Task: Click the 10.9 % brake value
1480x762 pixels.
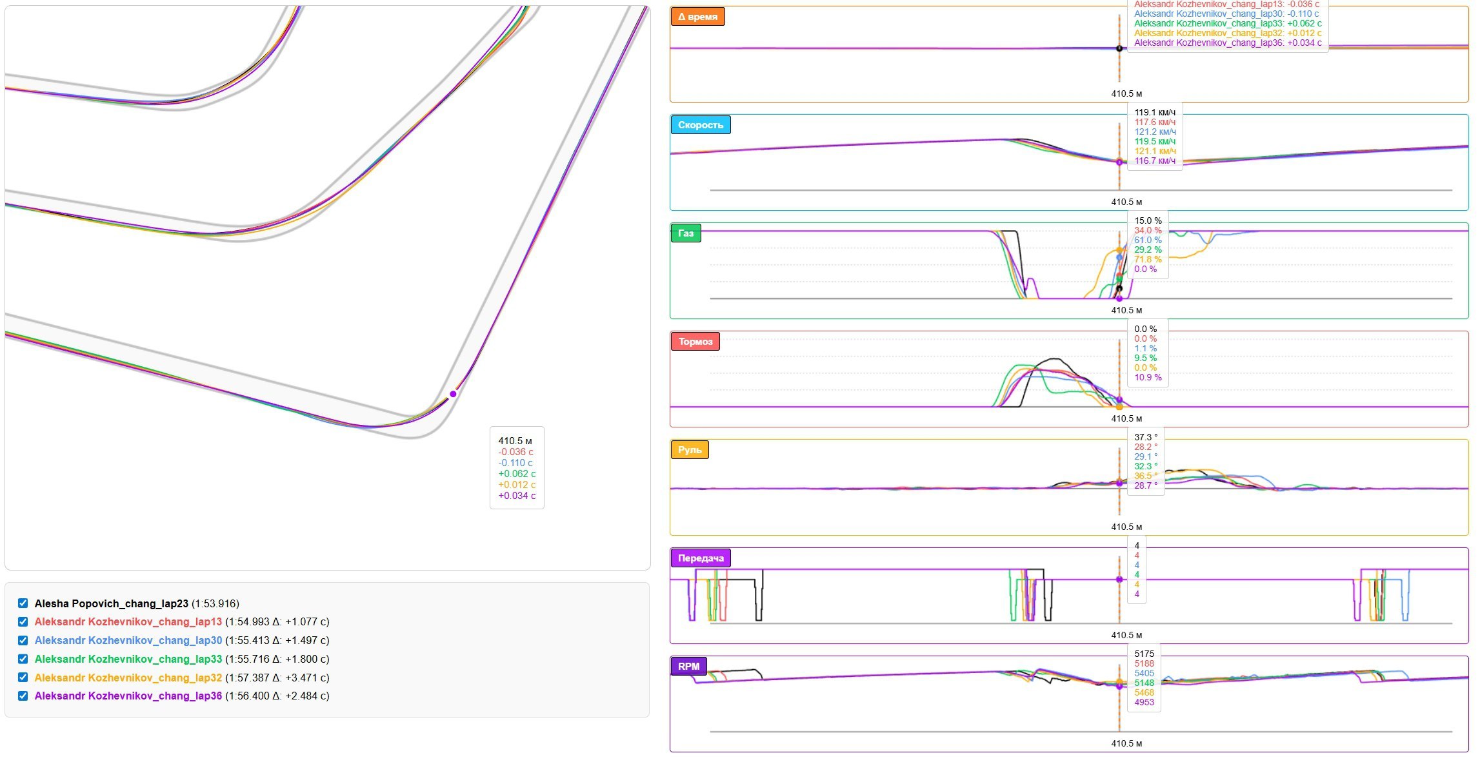Action: click(1148, 377)
